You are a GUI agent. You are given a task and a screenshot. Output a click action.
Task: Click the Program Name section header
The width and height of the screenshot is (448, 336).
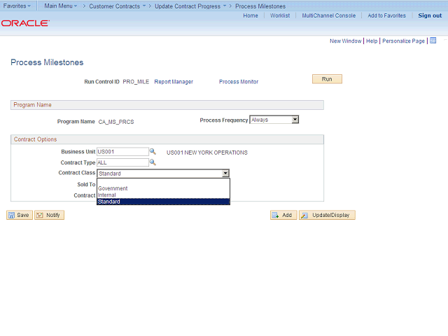pyautogui.click(x=167, y=105)
